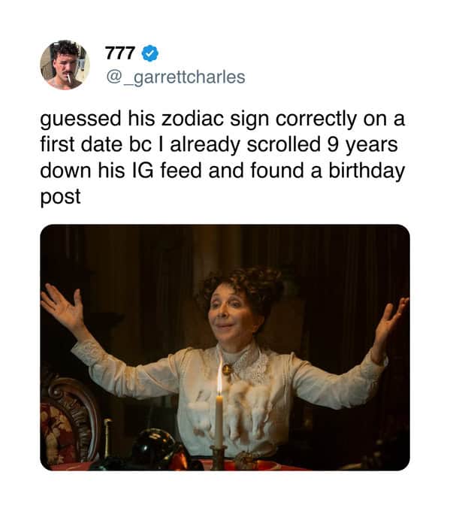Open the 777 display name
The width and height of the screenshot is (450, 511).
(120, 53)
